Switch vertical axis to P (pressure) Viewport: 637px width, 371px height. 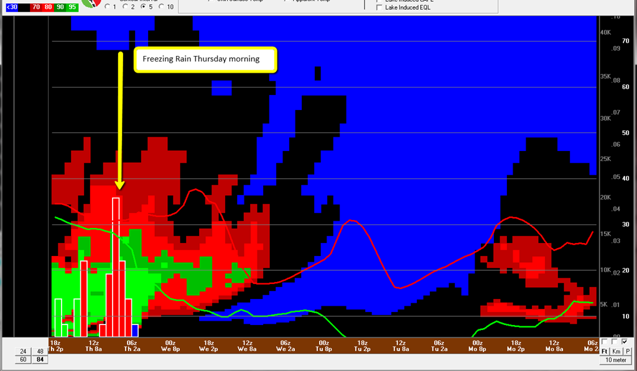pos(628,352)
